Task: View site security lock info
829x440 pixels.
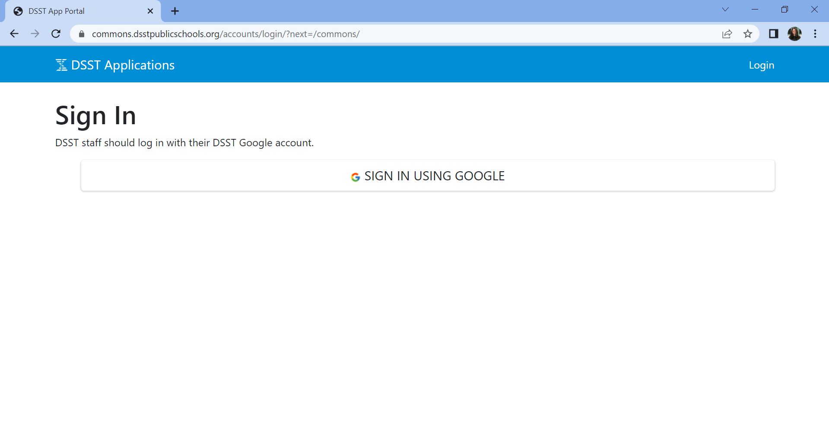Action: click(x=82, y=34)
